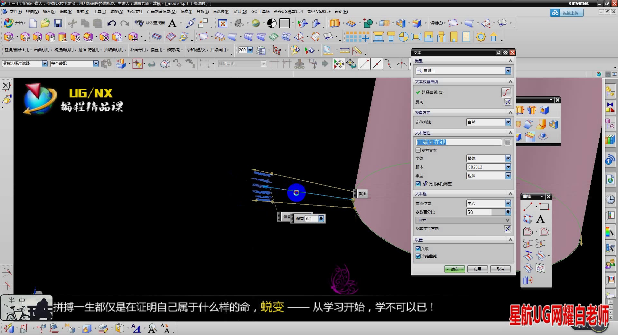
Task: Uncheck the 关联 checkbox in 设置
Action: tap(418, 249)
